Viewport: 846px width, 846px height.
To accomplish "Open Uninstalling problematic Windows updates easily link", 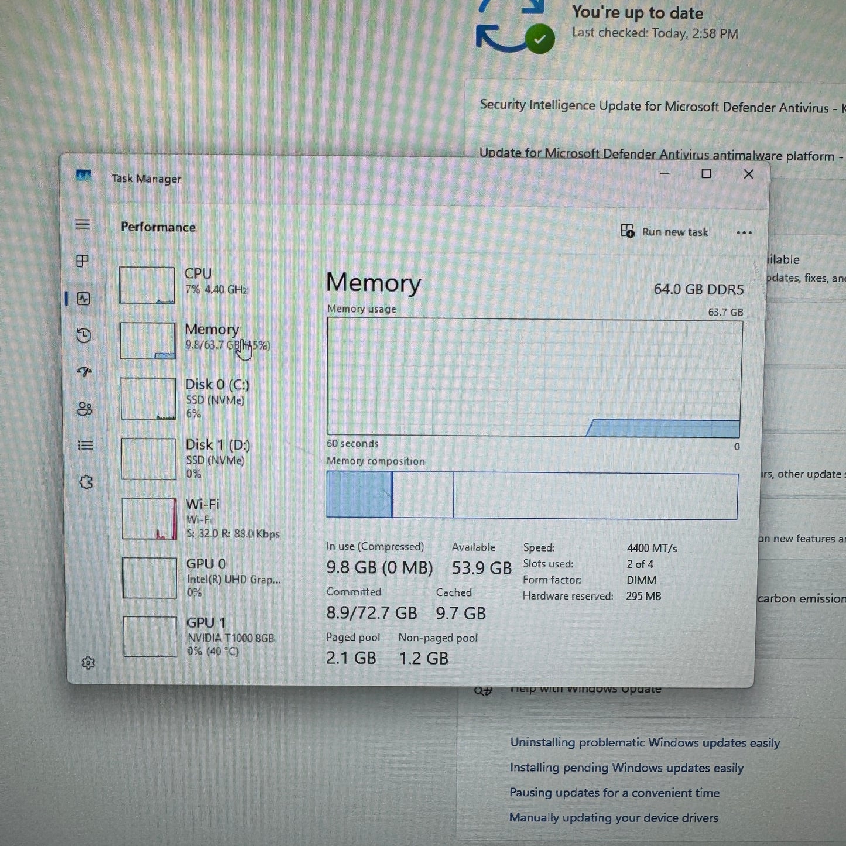I will (645, 742).
